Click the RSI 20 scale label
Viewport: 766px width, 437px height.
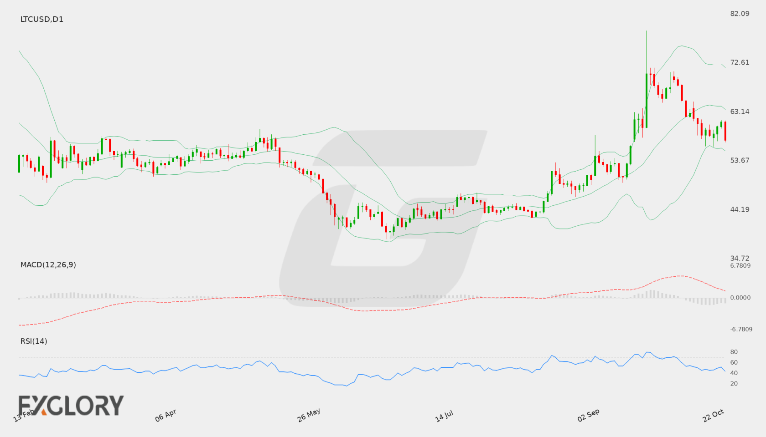tap(734, 383)
